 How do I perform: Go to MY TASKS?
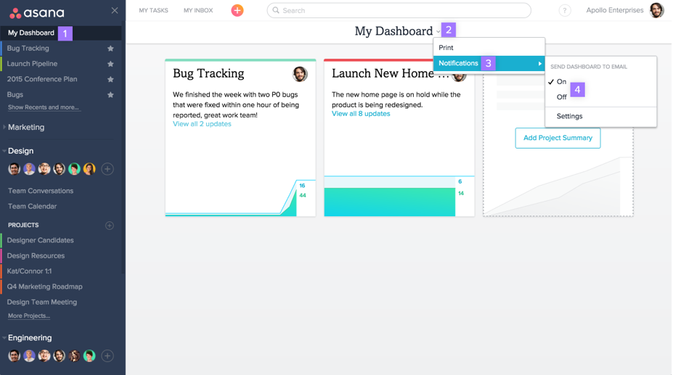[x=153, y=10]
